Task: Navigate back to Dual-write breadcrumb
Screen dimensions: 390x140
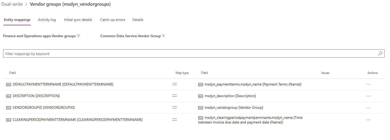Action: (x=12, y=4)
